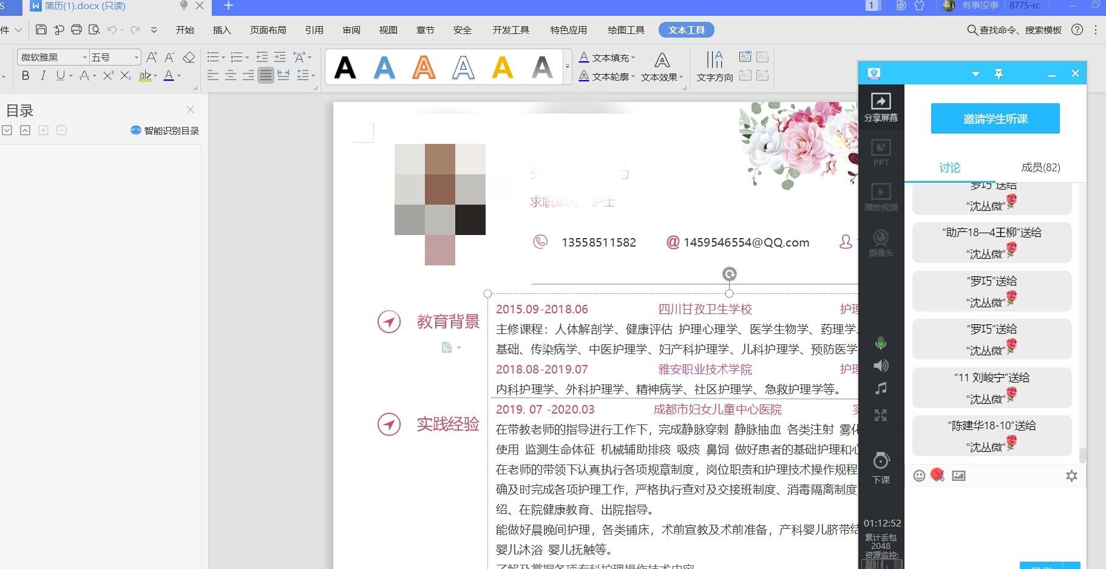
Task: Switch to the Members (82) tab
Action: (1040, 168)
